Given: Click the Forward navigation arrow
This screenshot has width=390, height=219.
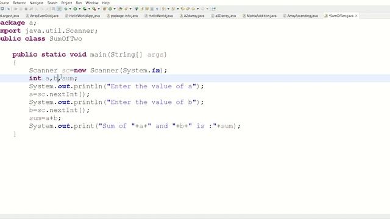Looking at the screenshot, I should pyautogui.click(x=202, y=9).
